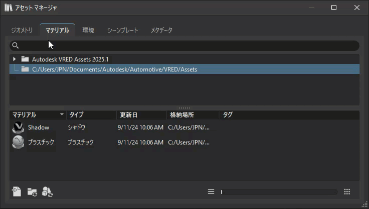Image resolution: width=369 pixels, height=209 pixels.
Task: Switch to the ジオメトリ tab
Action: click(22, 30)
